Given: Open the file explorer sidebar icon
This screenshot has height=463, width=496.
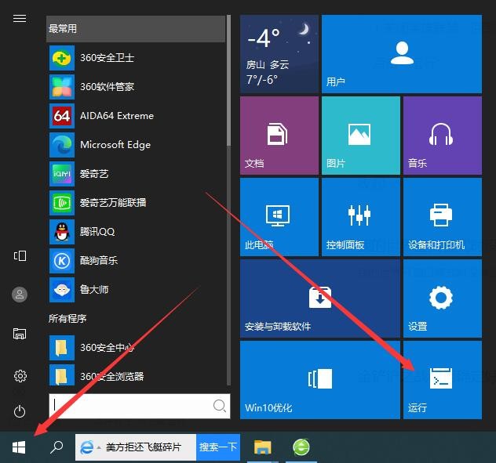Looking at the screenshot, I should click(x=20, y=334).
